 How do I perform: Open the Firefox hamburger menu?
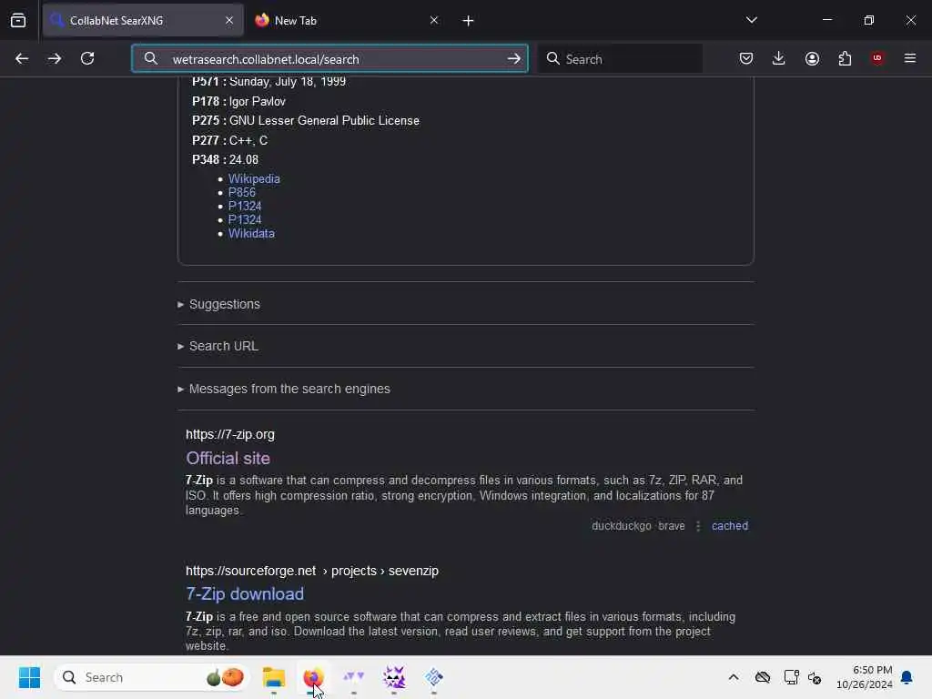tap(910, 58)
